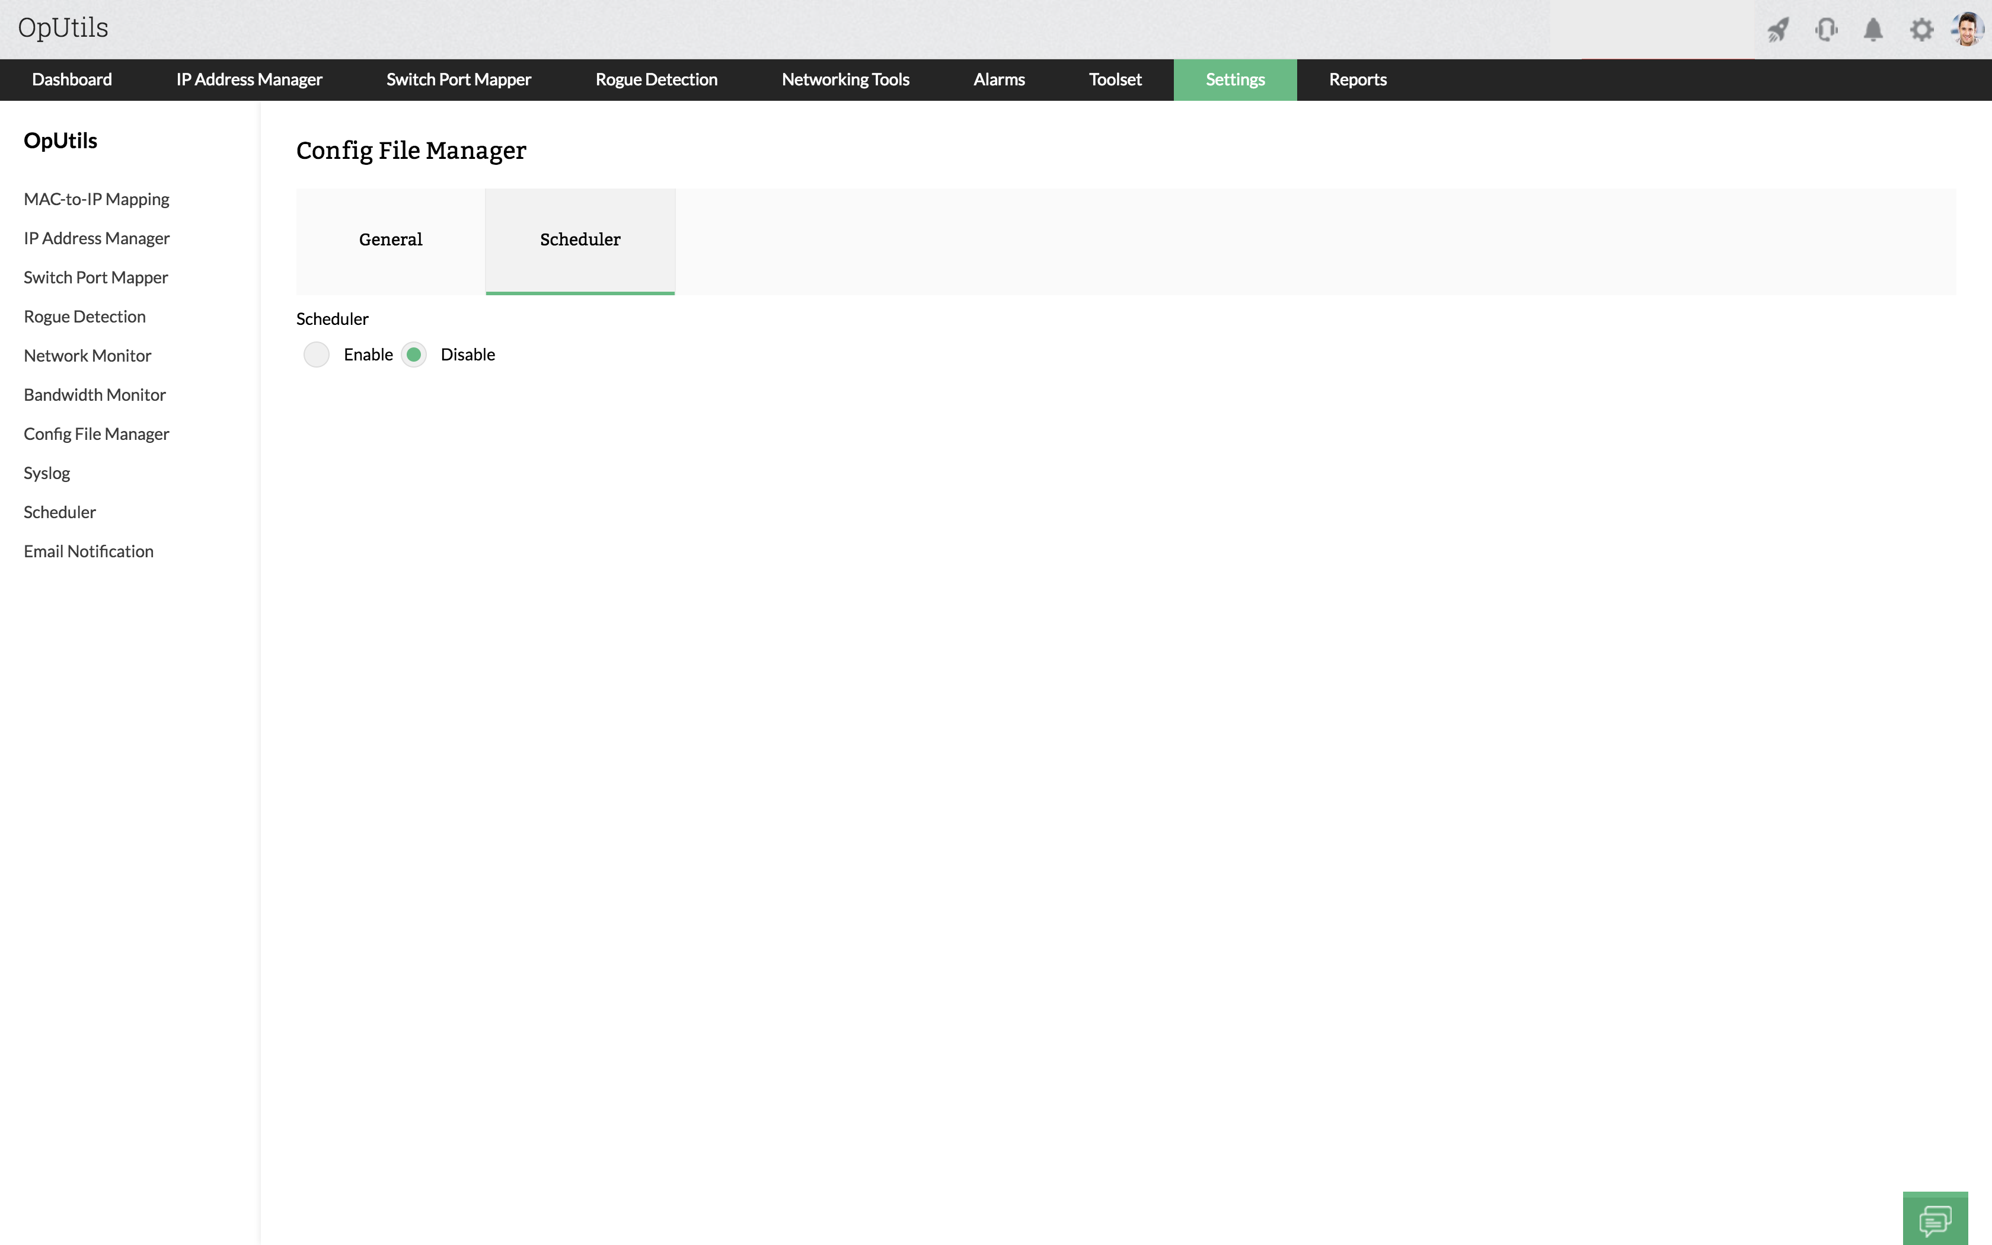The width and height of the screenshot is (1992, 1245).
Task: Click the OpUtils logo text
Action: pyautogui.click(x=63, y=28)
